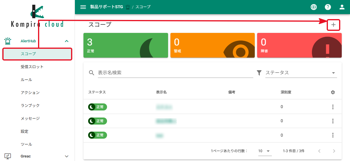Click the 正常 status badge in second row
This screenshot has height=161, width=350.
pos(98,121)
